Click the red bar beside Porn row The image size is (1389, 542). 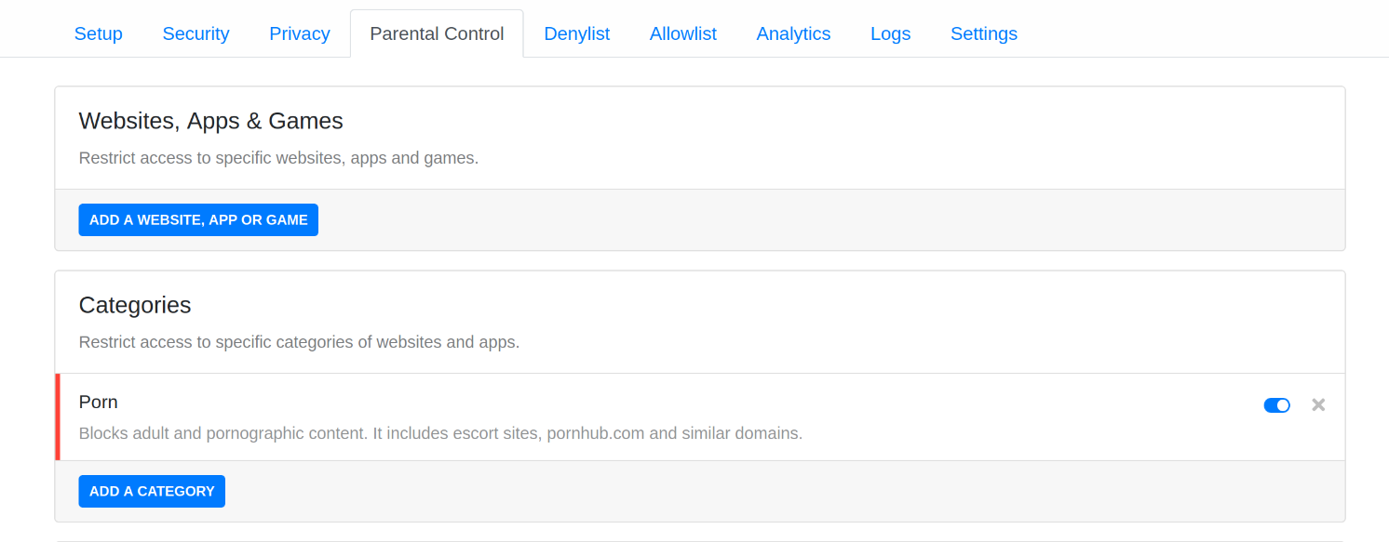(58, 417)
